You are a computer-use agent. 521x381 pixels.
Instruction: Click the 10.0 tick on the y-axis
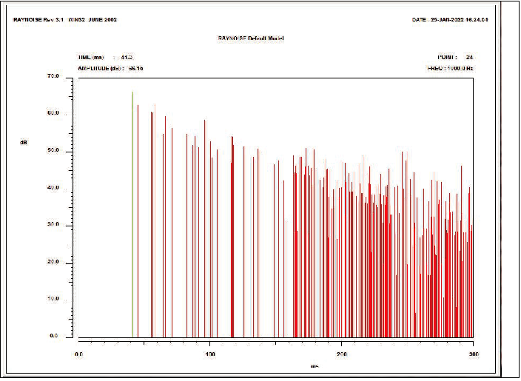coord(52,299)
